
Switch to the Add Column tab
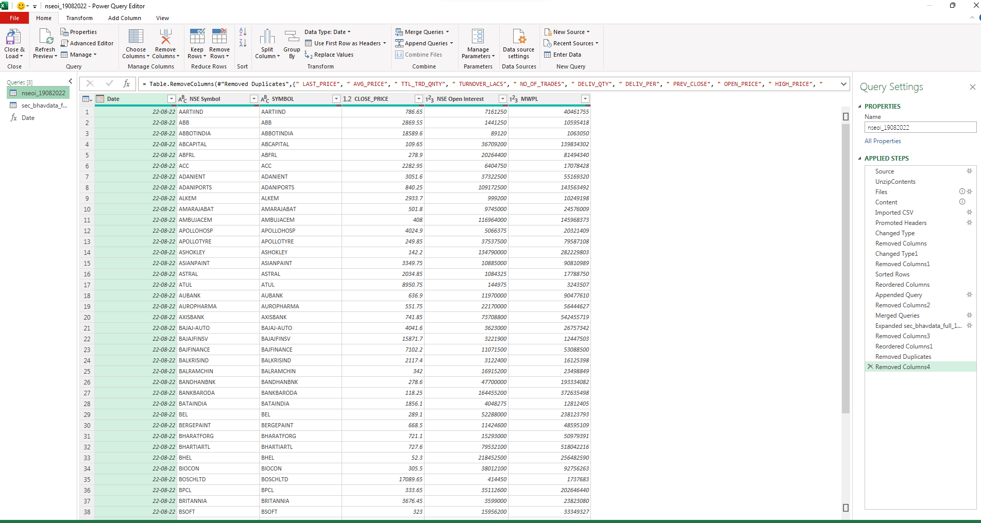pos(125,18)
